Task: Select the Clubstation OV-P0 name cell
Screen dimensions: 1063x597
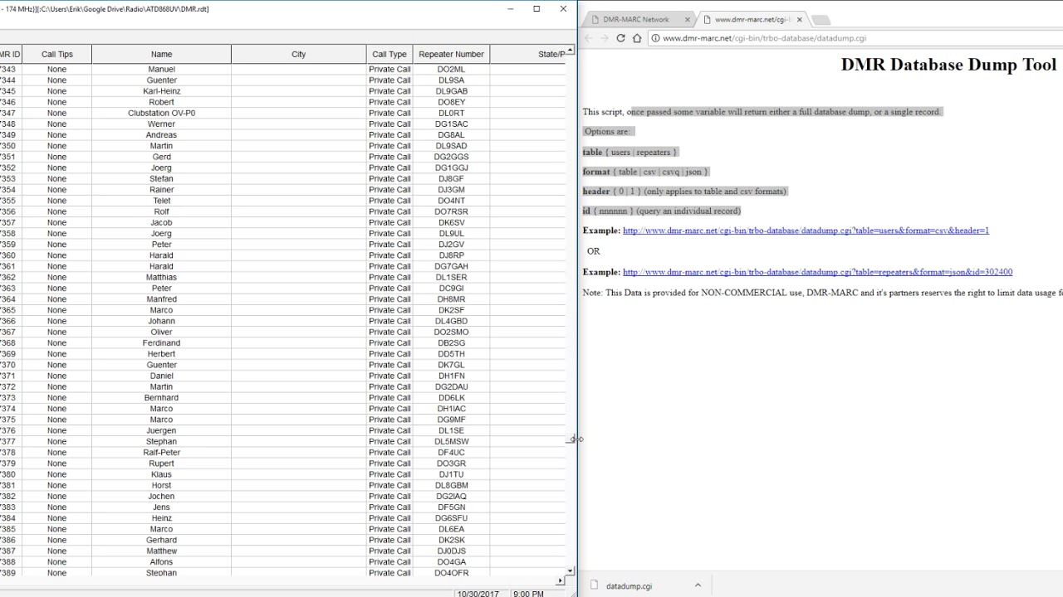Action: (x=161, y=113)
